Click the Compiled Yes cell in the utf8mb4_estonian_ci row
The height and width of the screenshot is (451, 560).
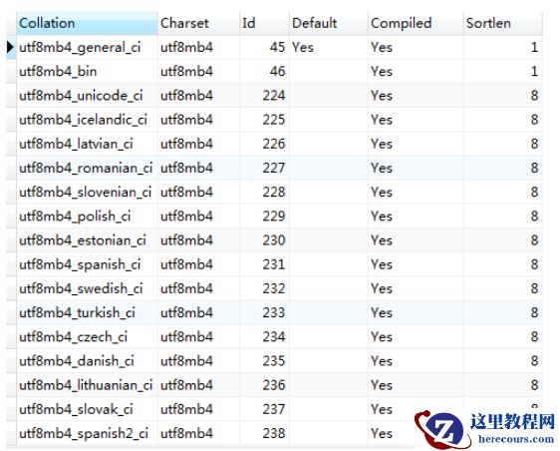416,240
